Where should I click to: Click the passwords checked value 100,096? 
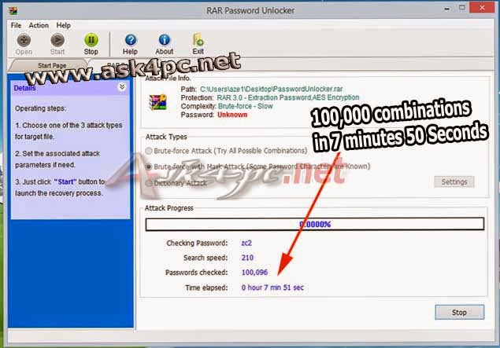[254, 273]
